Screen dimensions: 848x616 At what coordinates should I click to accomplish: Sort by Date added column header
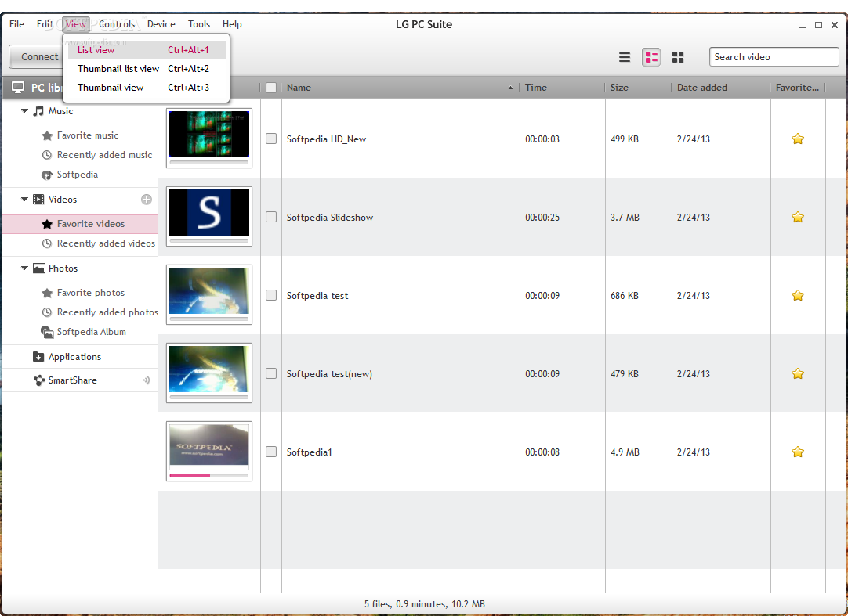click(721, 88)
